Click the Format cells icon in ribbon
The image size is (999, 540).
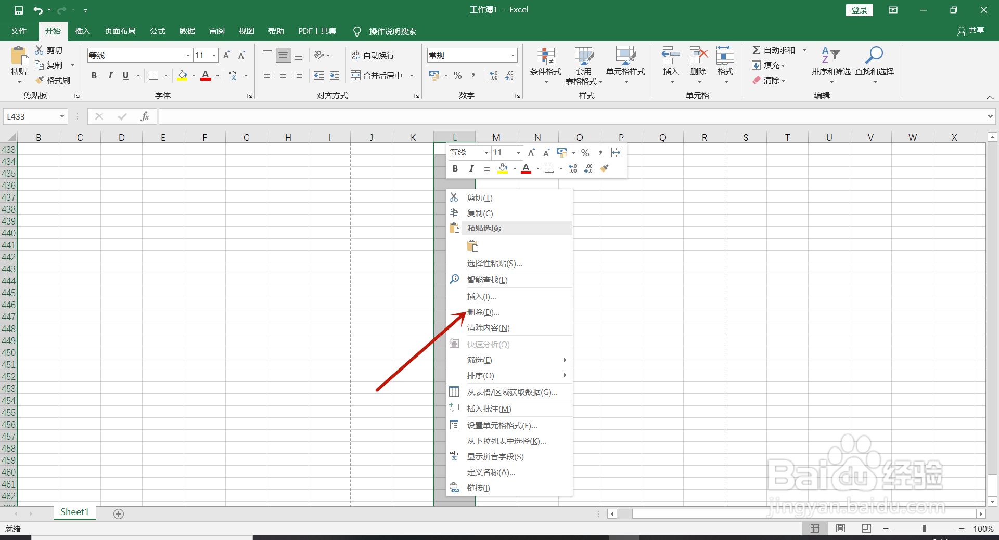725,56
